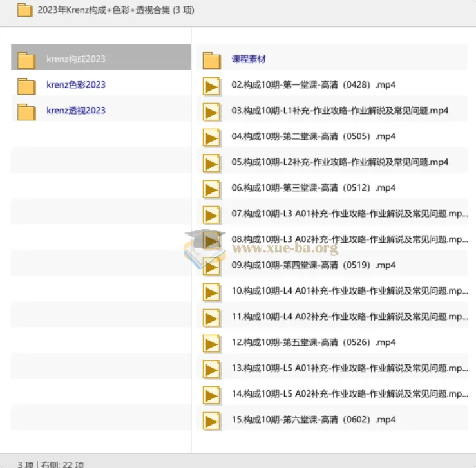This screenshot has width=476, height=468.
Task: Click the video icon for 12.构成10期-第五堂课
Action: (x=211, y=344)
